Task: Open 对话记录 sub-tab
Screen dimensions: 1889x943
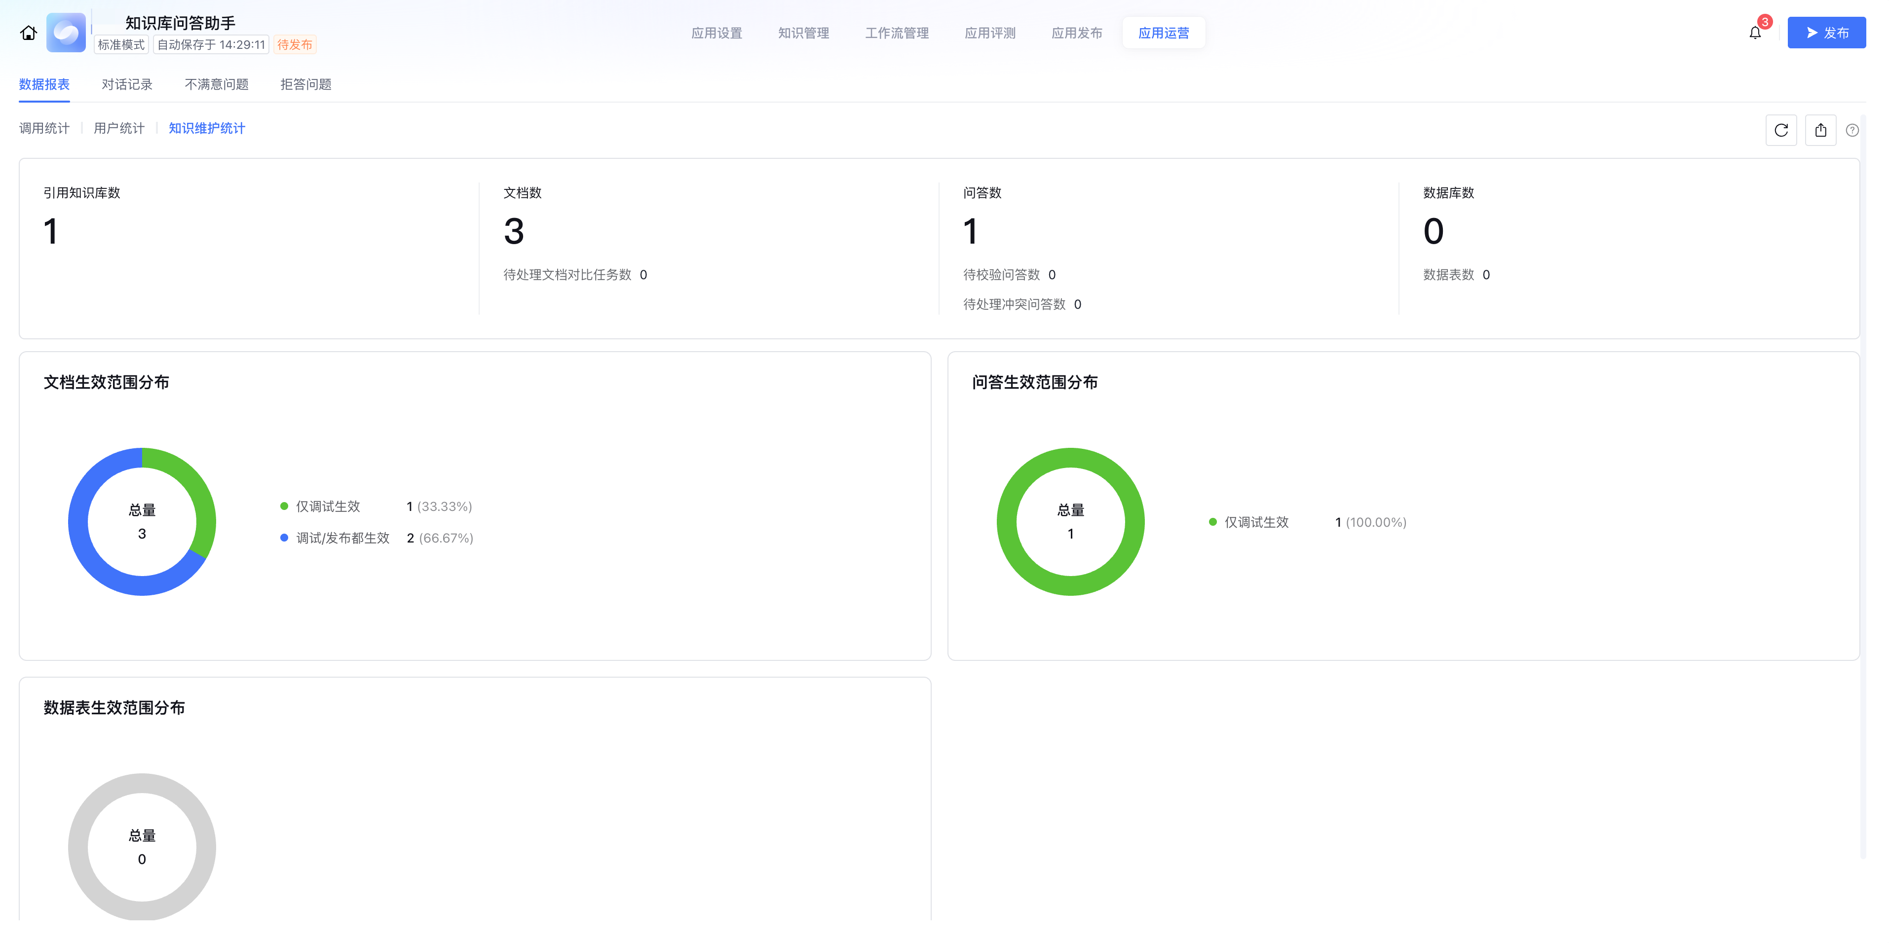Action: (127, 84)
